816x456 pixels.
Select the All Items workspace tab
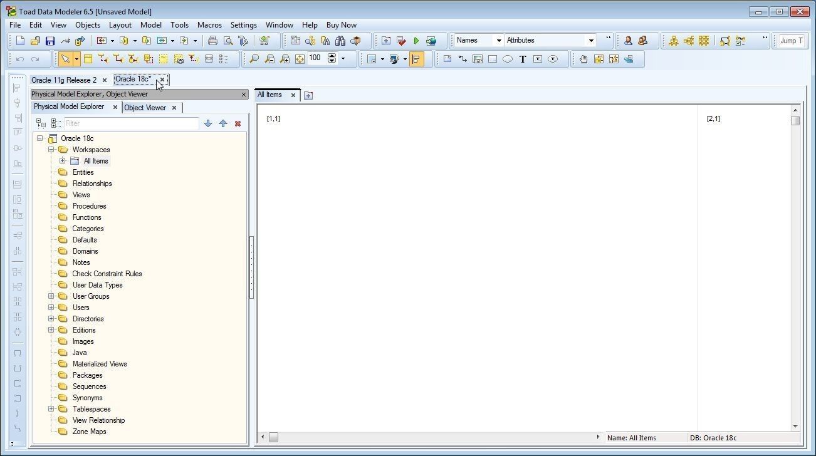(x=269, y=95)
